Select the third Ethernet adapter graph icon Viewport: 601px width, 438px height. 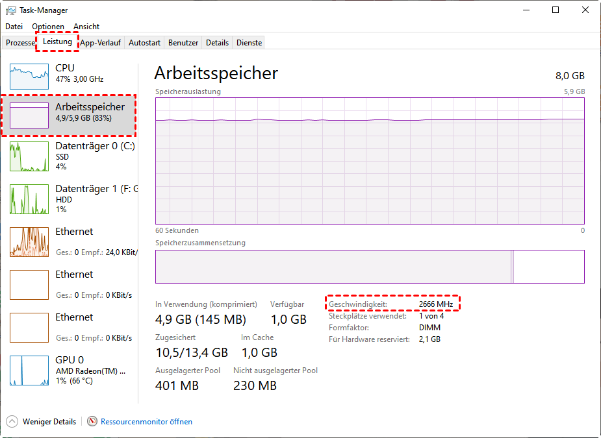pyautogui.click(x=29, y=328)
